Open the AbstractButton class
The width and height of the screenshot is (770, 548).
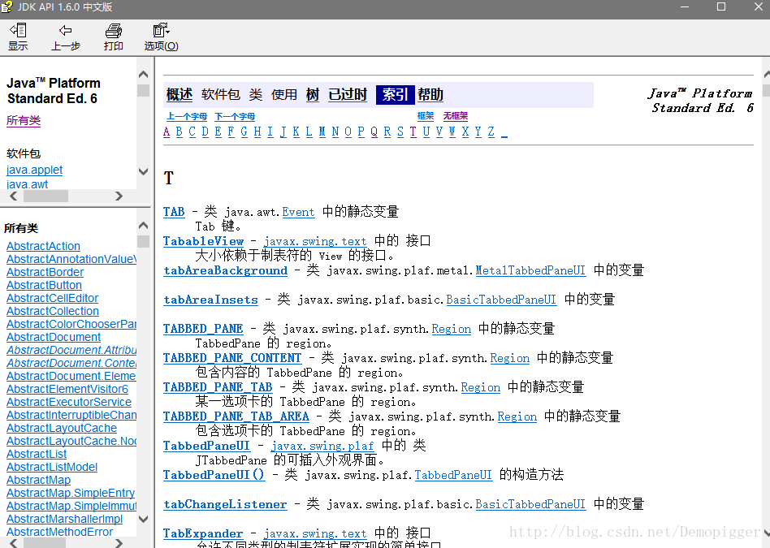(x=44, y=285)
